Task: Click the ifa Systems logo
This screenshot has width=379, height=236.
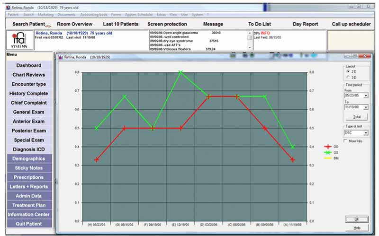Action: (x=19, y=40)
